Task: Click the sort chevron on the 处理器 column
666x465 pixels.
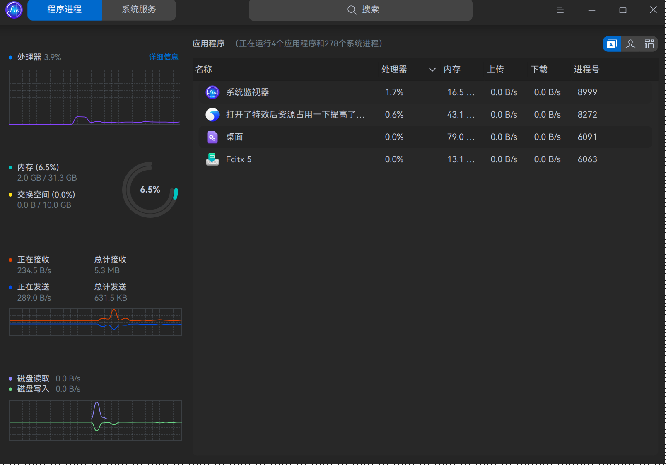Action: 432,70
